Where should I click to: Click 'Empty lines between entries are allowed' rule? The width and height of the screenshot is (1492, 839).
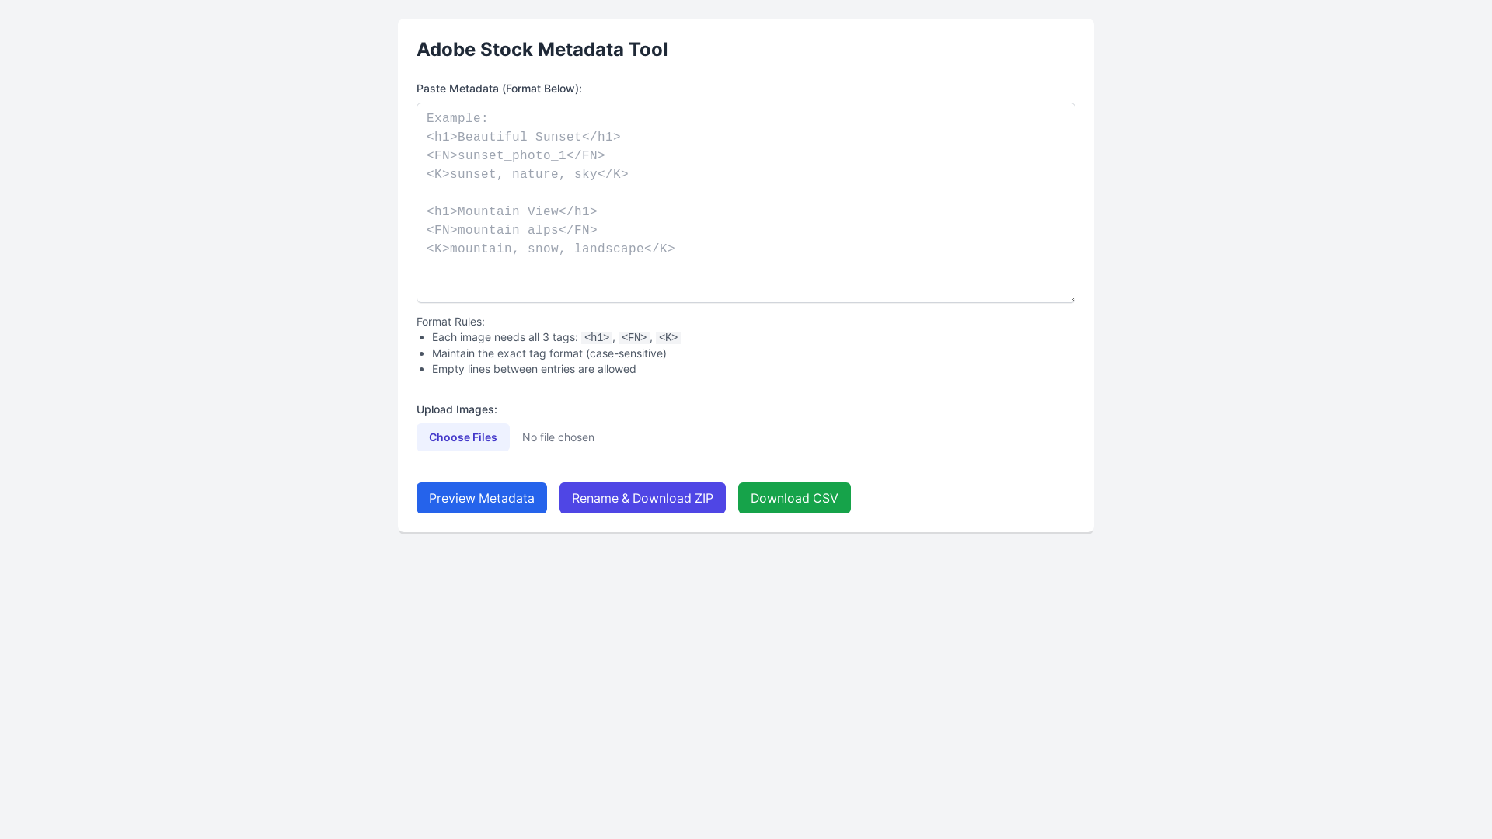tap(534, 369)
